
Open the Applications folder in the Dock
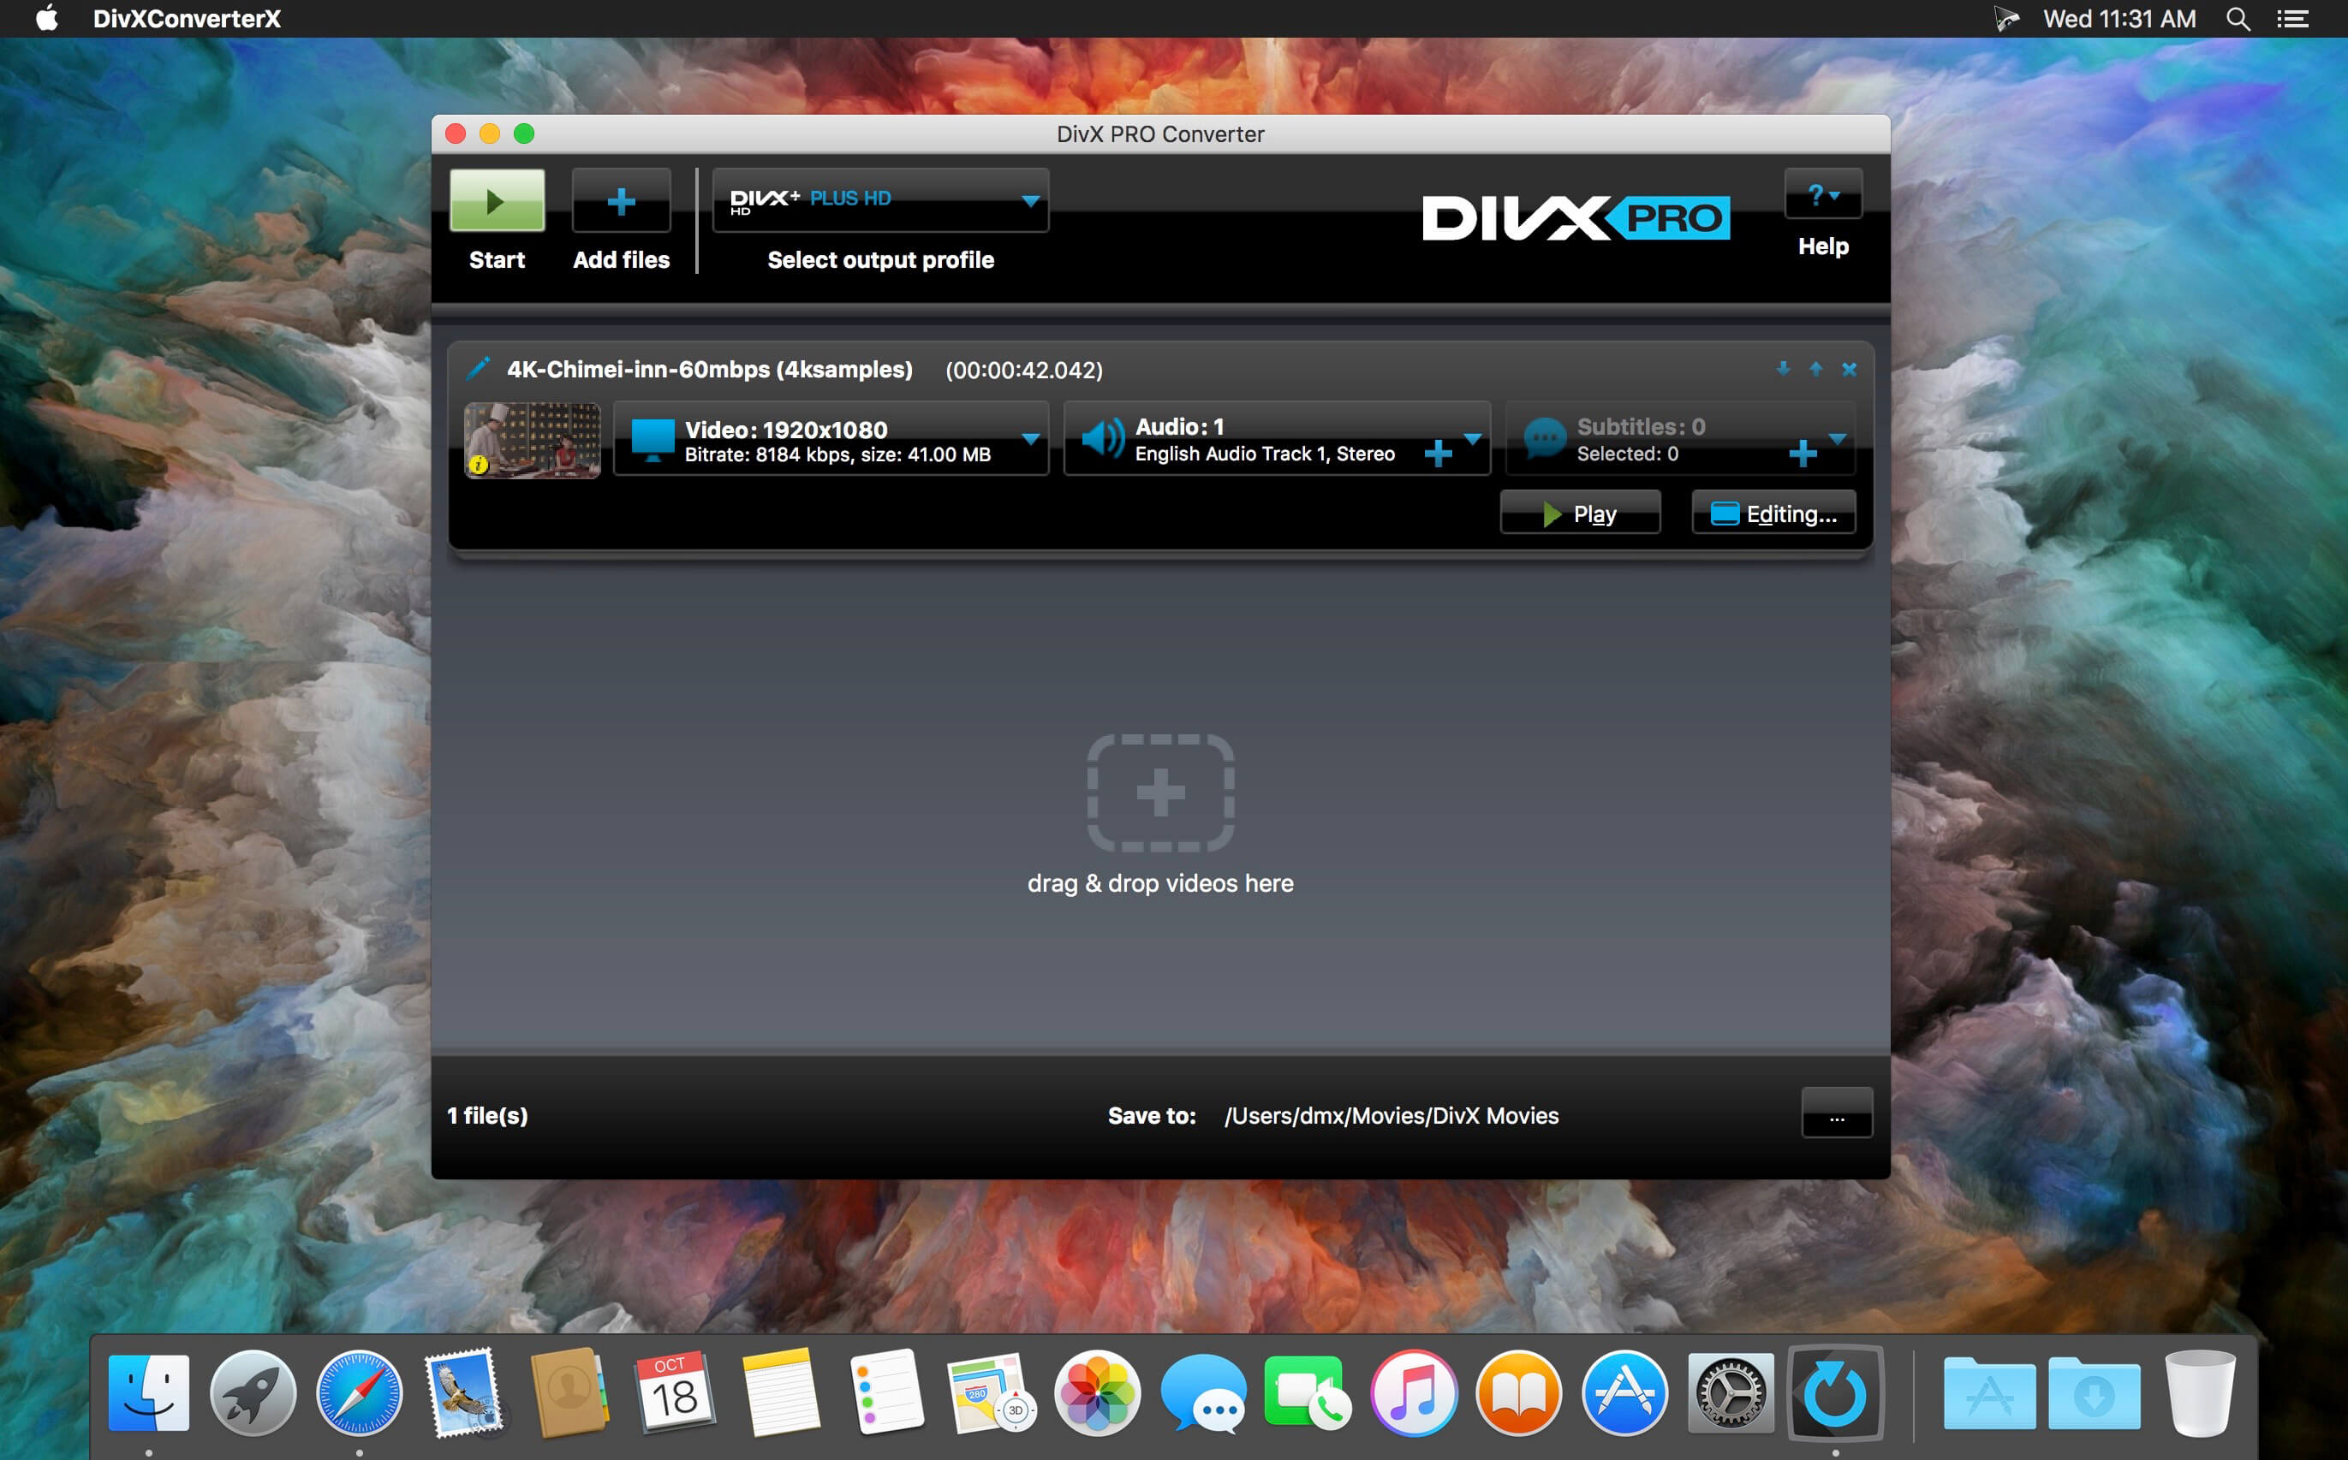tap(1989, 1392)
